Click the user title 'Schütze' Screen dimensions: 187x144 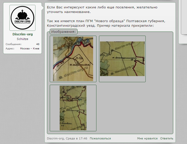pos(22,39)
